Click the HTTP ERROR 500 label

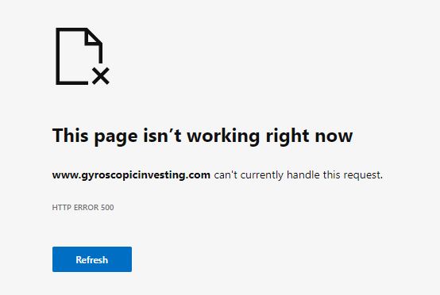pyautogui.click(x=83, y=207)
